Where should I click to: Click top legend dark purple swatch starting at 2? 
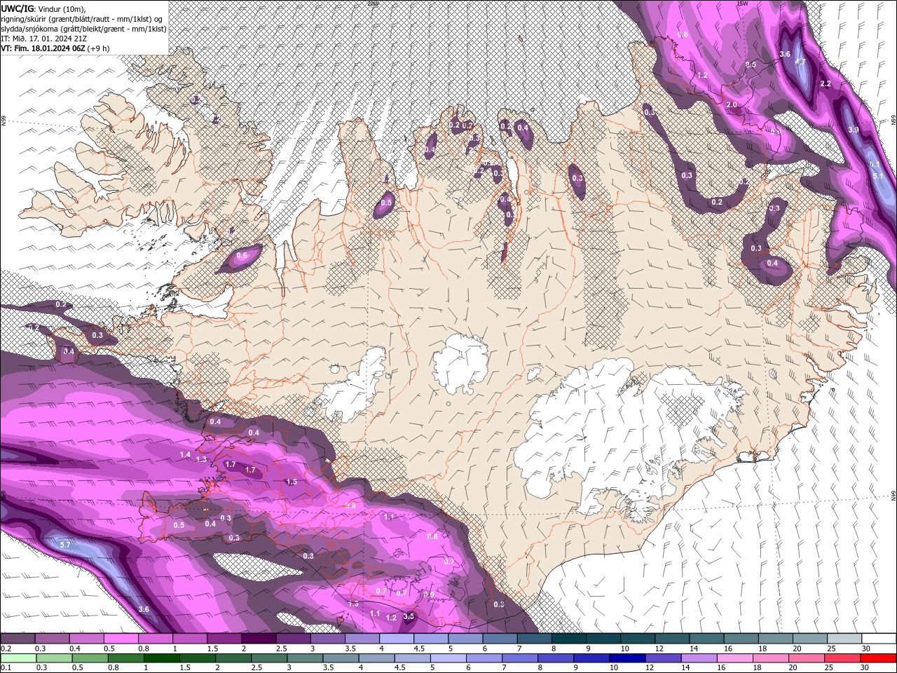pyautogui.click(x=259, y=639)
